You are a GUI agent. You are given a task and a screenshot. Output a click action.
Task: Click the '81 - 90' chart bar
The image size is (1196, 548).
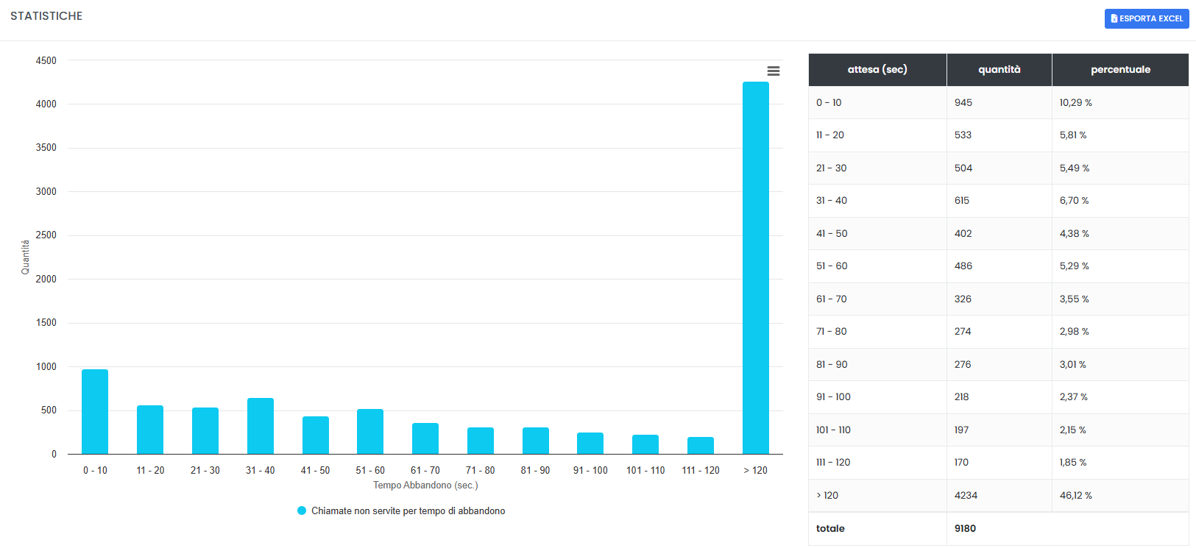coord(536,441)
